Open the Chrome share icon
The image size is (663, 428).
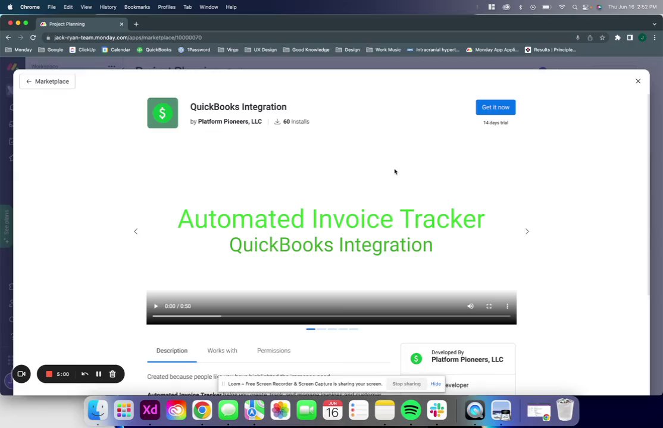pyautogui.click(x=590, y=37)
